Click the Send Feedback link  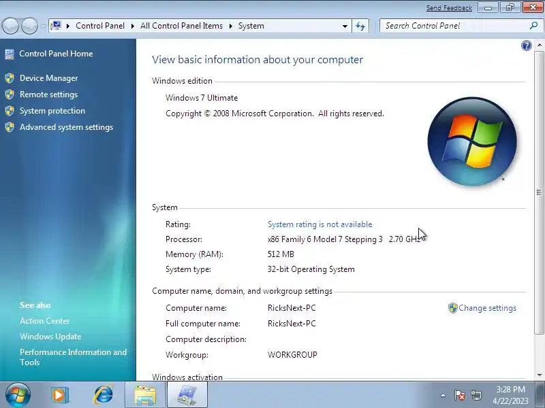point(449,7)
